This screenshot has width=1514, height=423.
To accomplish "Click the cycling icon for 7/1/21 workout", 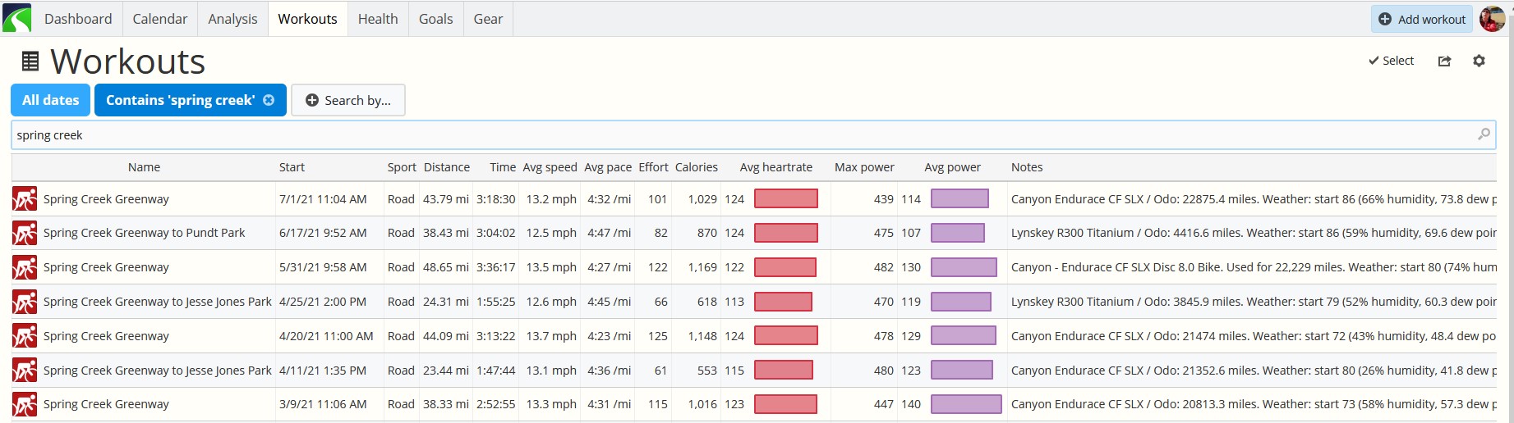I will (x=25, y=199).
